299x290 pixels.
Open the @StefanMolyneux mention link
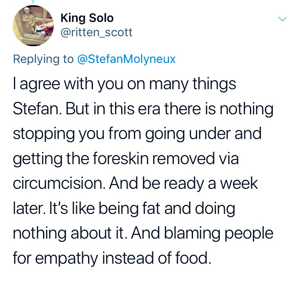(x=126, y=59)
